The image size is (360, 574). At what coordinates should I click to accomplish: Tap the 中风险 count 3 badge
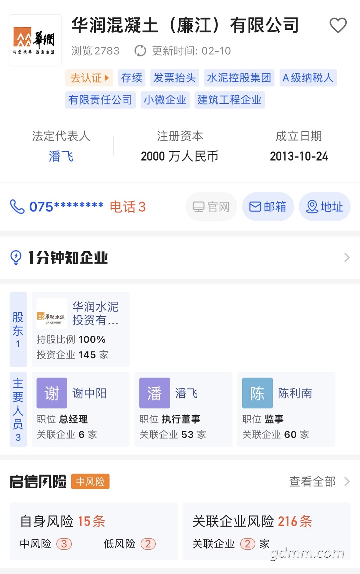coord(64,544)
